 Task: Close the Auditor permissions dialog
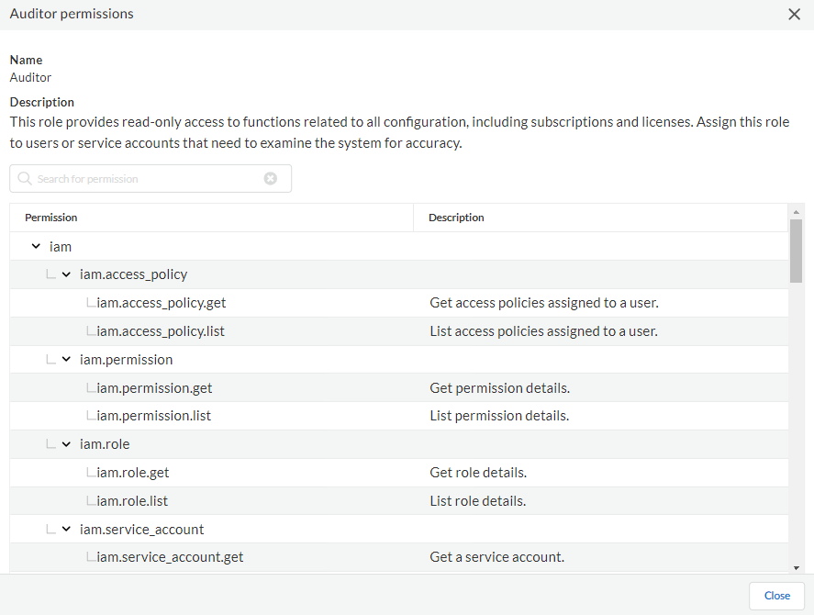pyautogui.click(x=795, y=14)
